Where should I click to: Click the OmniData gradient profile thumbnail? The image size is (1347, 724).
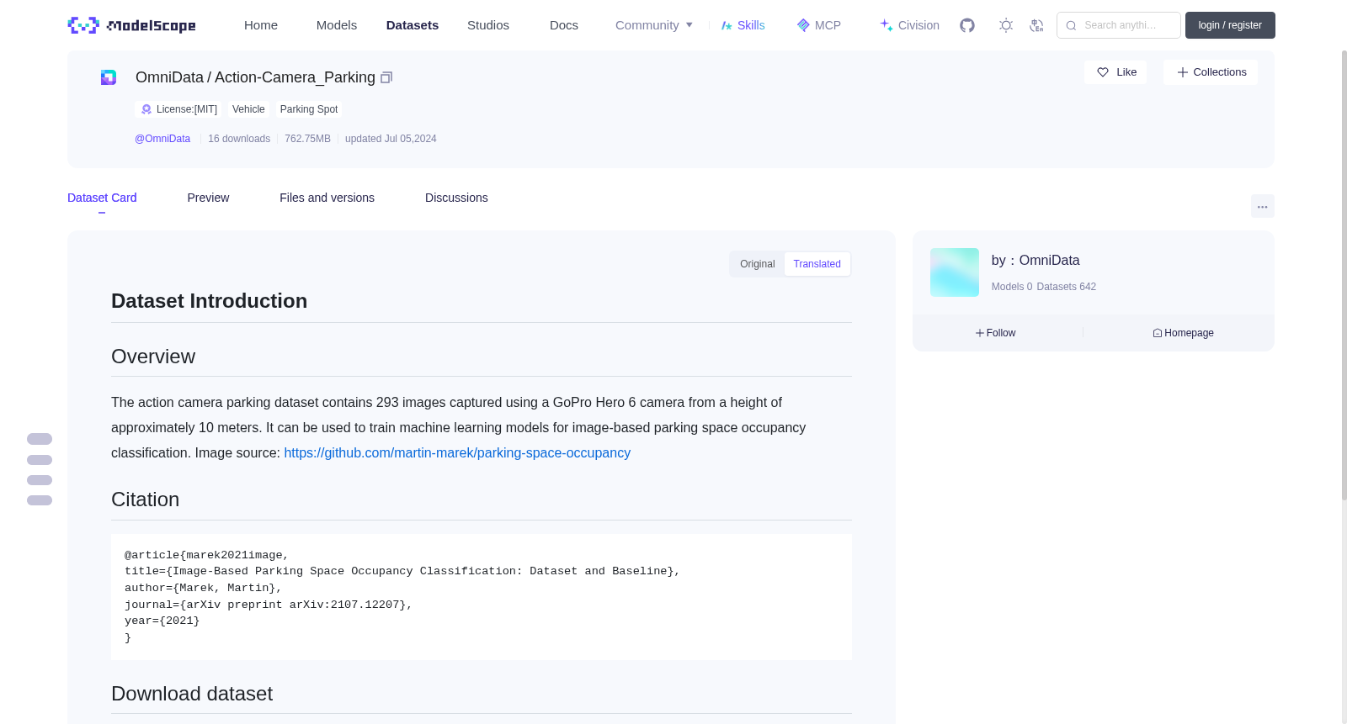[954, 272]
